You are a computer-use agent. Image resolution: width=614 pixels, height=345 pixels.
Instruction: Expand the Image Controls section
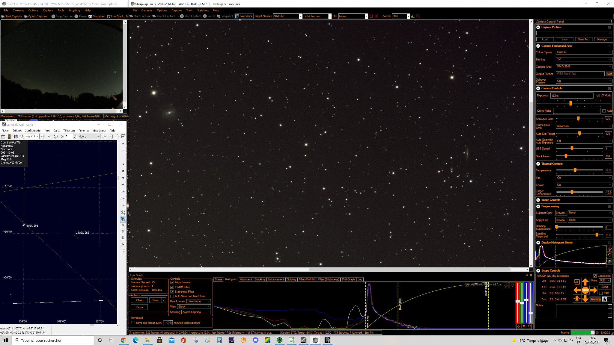point(538,200)
